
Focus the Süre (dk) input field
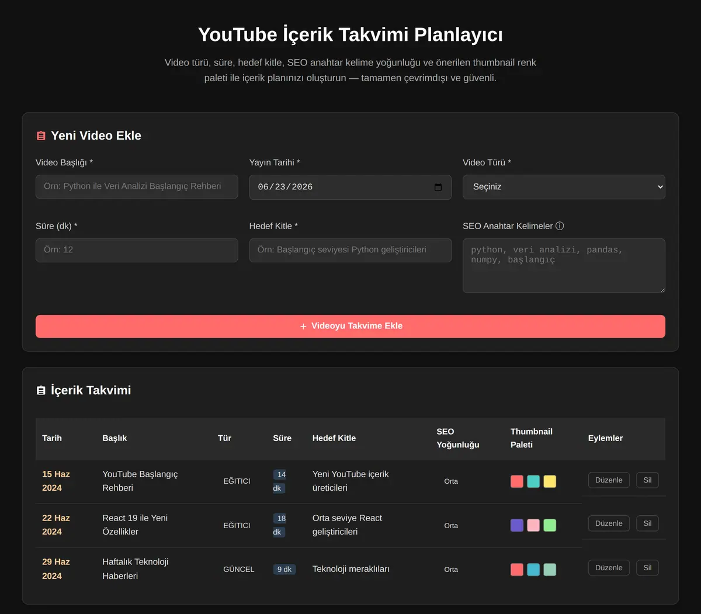point(137,250)
